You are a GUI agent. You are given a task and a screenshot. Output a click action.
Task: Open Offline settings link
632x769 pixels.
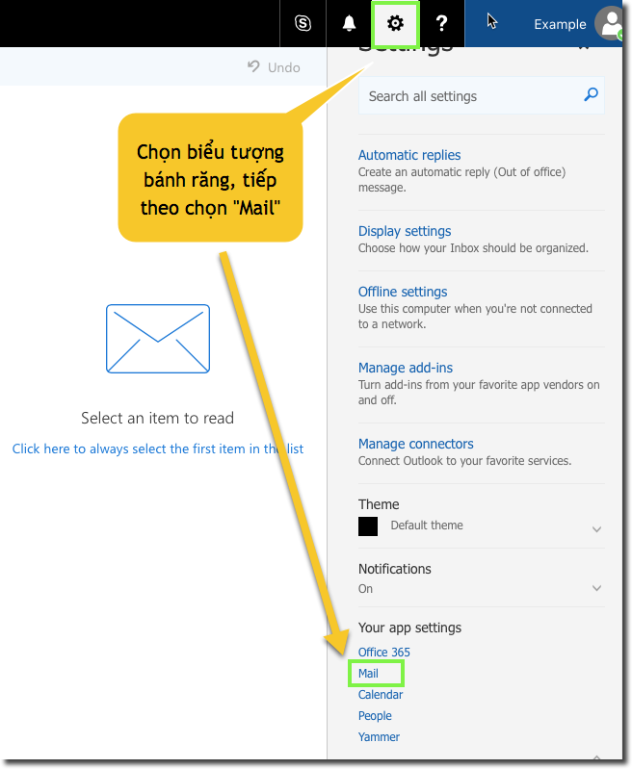coord(403,292)
